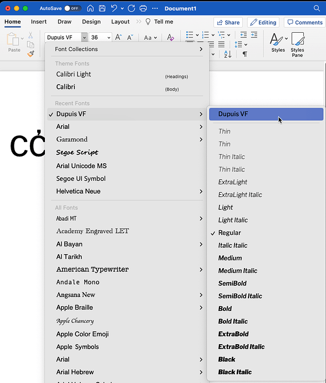This screenshot has height=383, width=326.
Task: Open the font name dropdown arrow
Action: tap(84, 37)
